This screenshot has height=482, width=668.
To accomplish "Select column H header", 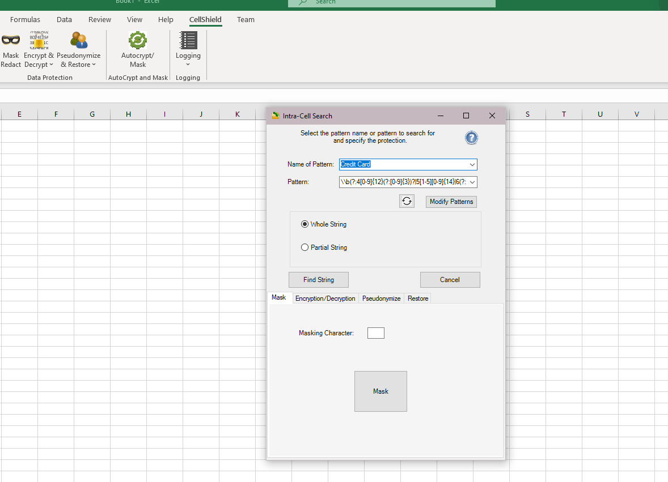I will pyautogui.click(x=128, y=114).
